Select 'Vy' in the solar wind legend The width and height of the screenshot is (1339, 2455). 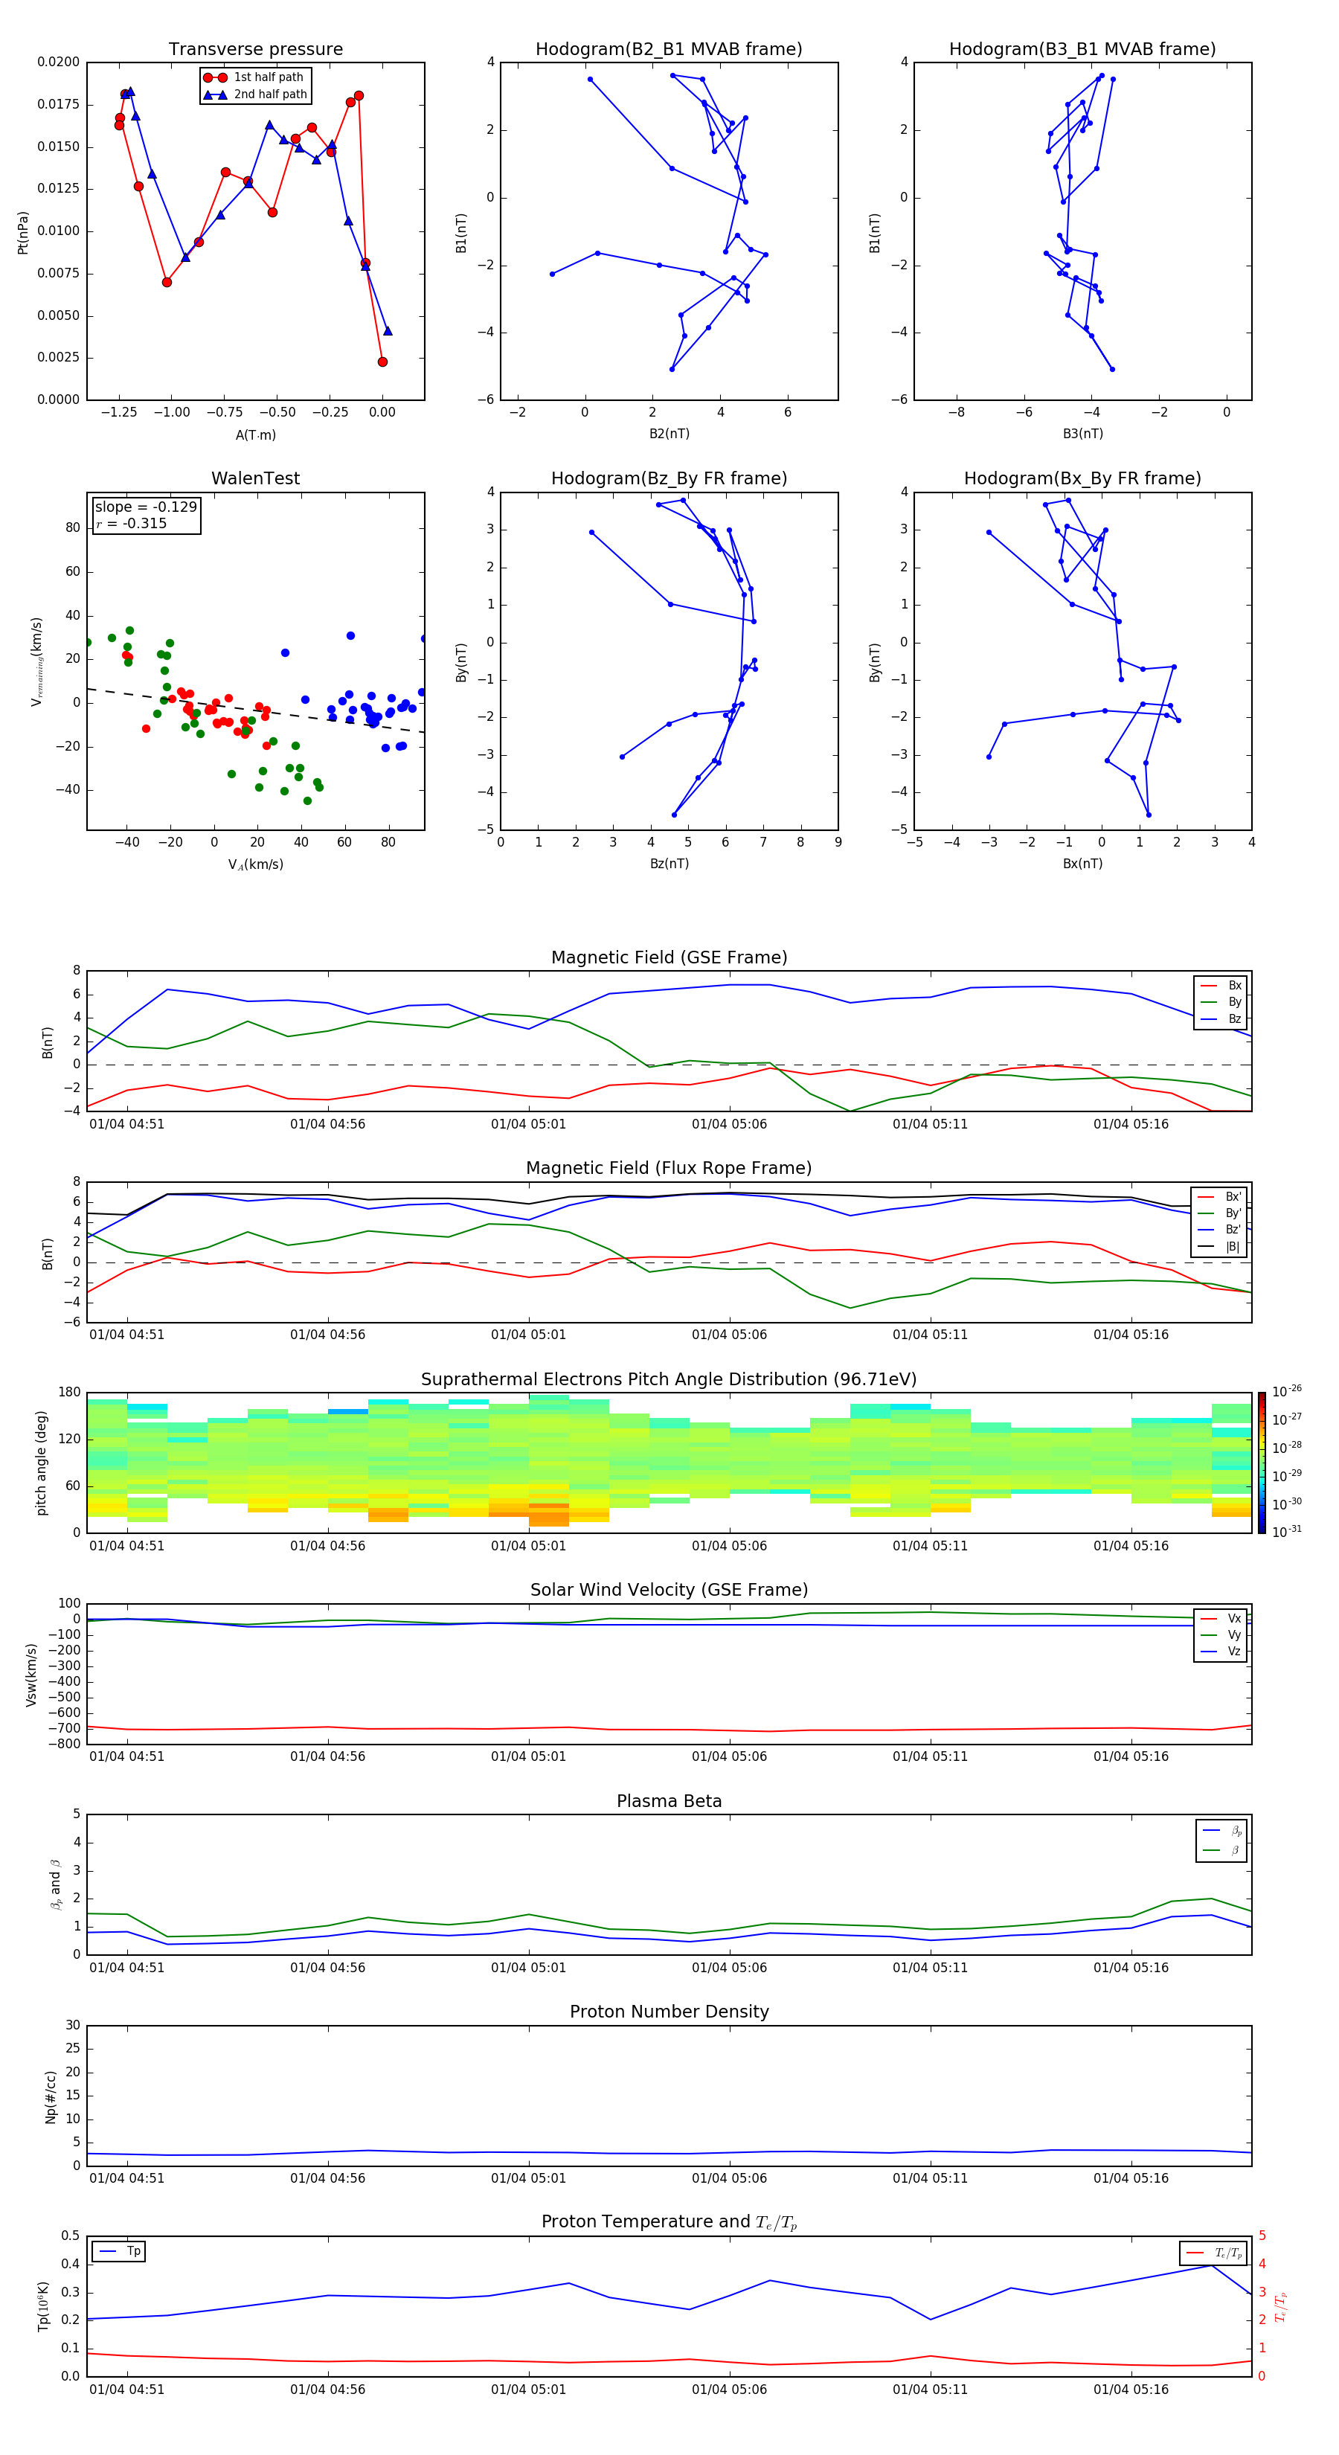point(1221,1634)
